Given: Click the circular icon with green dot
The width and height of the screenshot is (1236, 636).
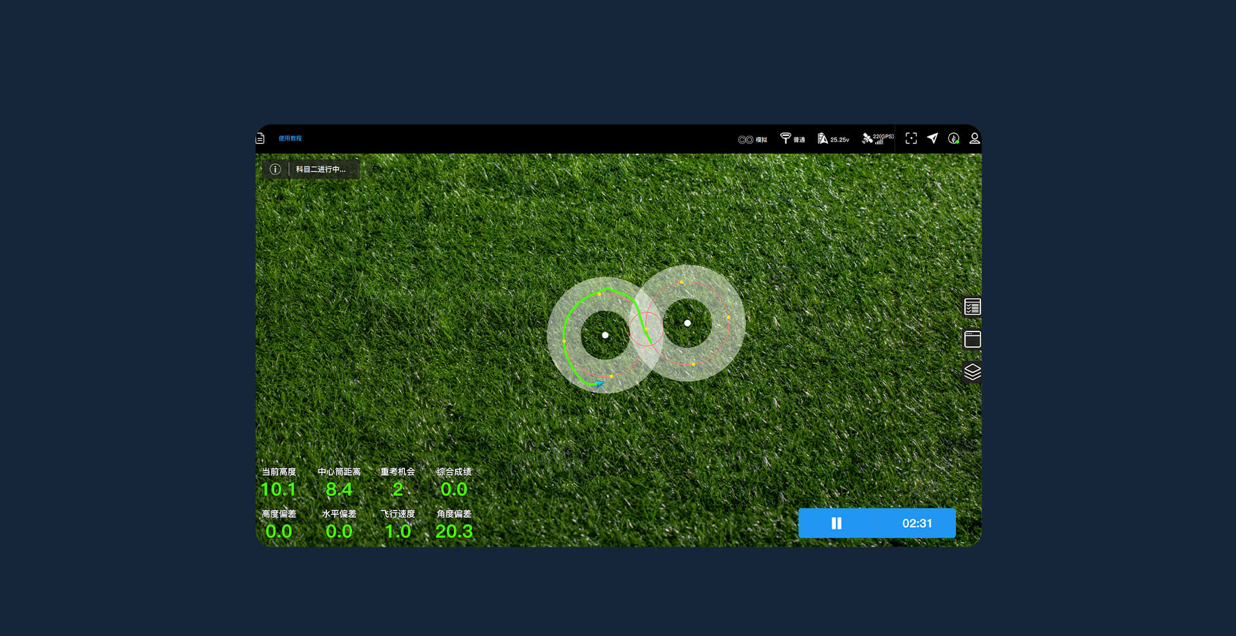Looking at the screenshot, I should 953,138.
